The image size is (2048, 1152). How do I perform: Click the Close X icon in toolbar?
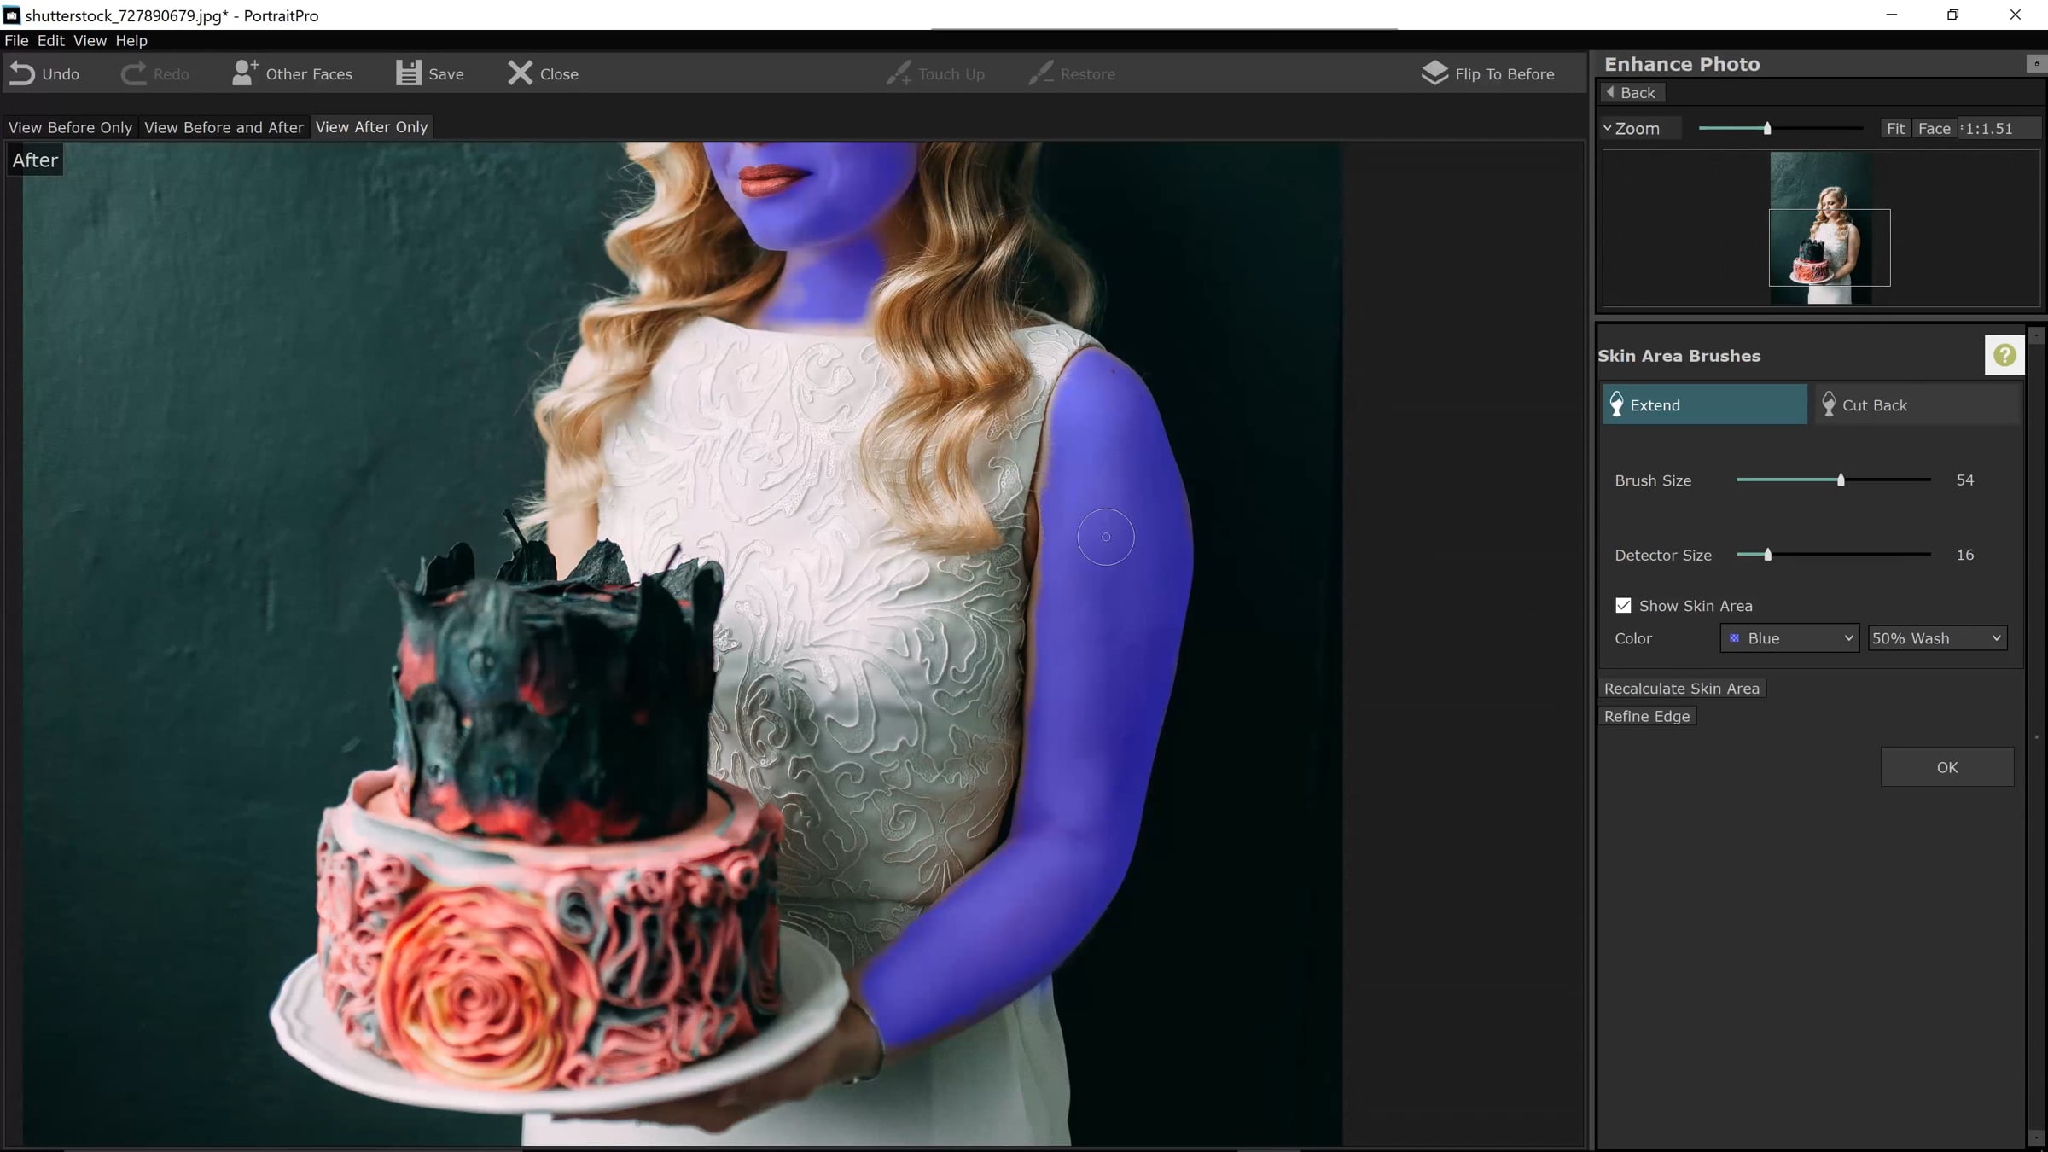pos(520,73)
